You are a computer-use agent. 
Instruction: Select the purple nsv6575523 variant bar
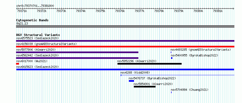[125, 41]
